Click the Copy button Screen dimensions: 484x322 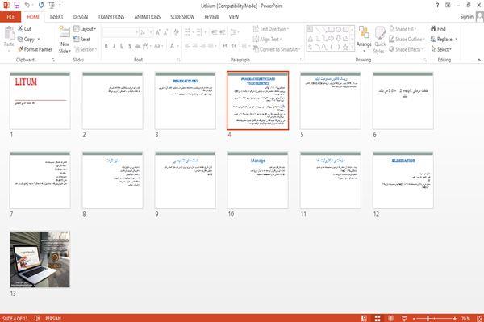pyautogui.click(x=27, y=40)
